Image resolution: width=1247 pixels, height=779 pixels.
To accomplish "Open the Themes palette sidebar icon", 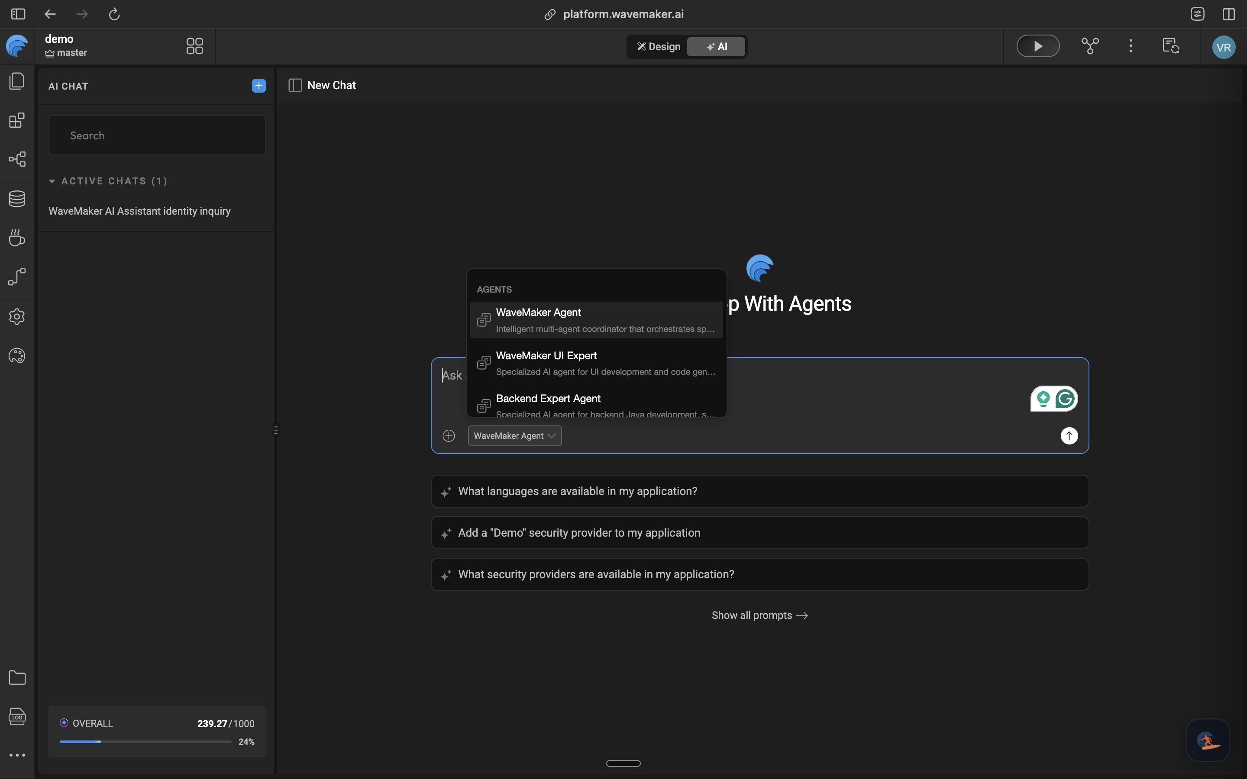I will [x=17, y=355].
